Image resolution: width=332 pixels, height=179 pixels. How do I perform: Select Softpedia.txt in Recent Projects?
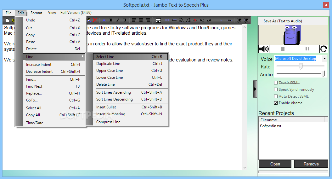point(271,126)
